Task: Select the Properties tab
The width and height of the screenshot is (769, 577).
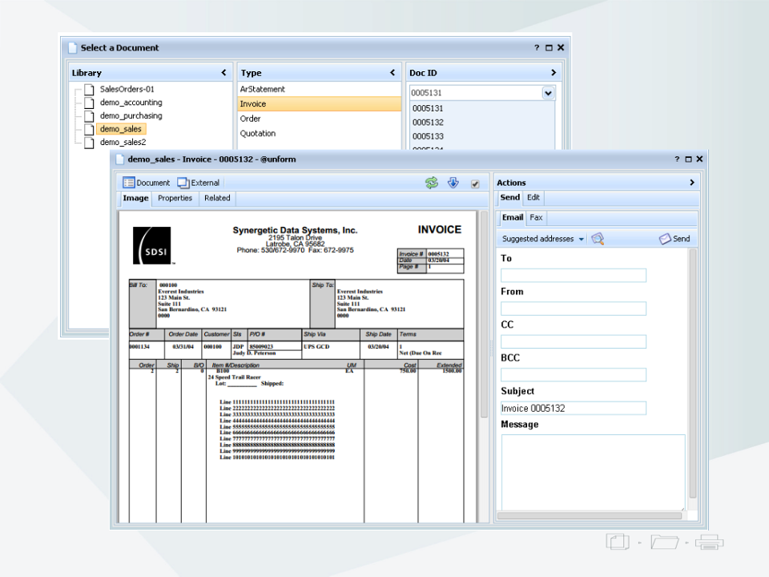Action: tap(175, 198)
